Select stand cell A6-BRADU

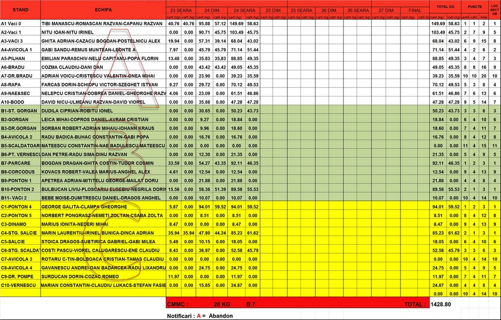(x=20, y=67)
